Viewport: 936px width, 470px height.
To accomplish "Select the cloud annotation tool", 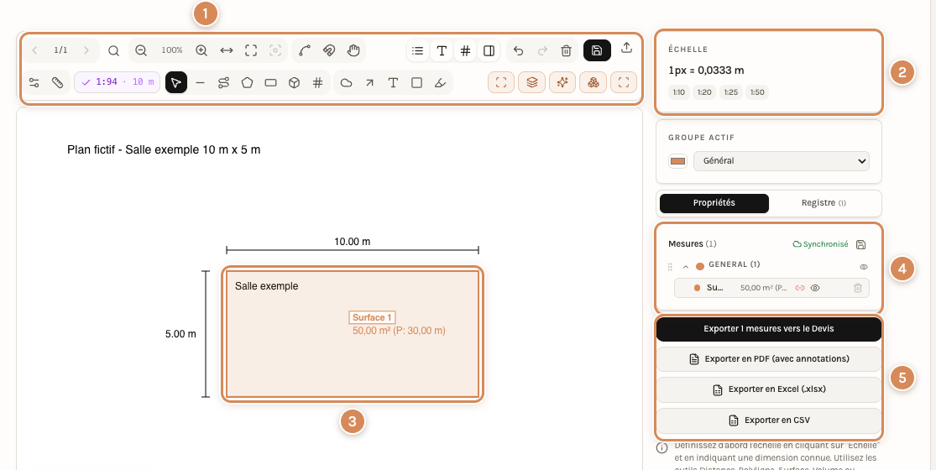I will (346, 83).
